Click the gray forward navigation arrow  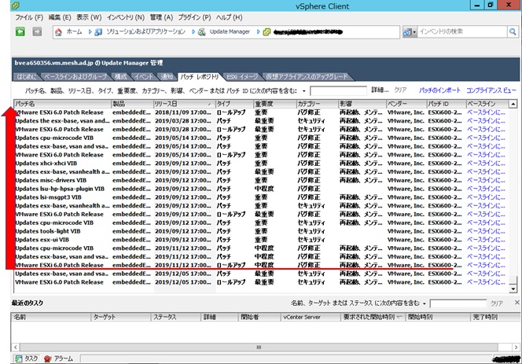pos(37,31)
